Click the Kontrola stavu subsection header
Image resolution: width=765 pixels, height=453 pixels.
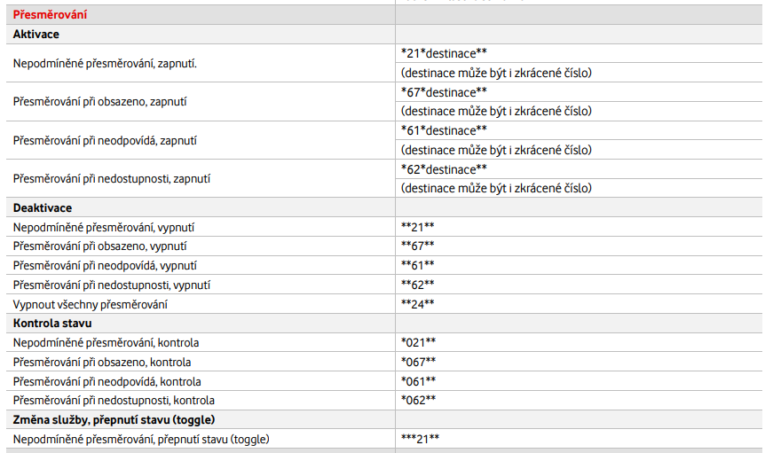click(52, 324)
